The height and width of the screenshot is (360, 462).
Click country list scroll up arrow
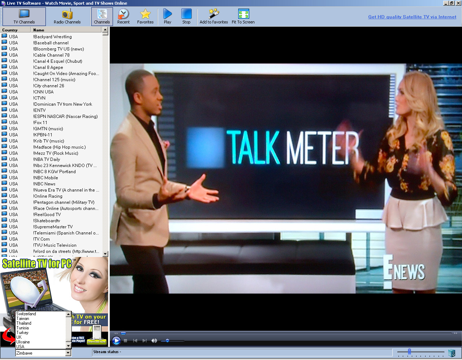tap(68, 315)
